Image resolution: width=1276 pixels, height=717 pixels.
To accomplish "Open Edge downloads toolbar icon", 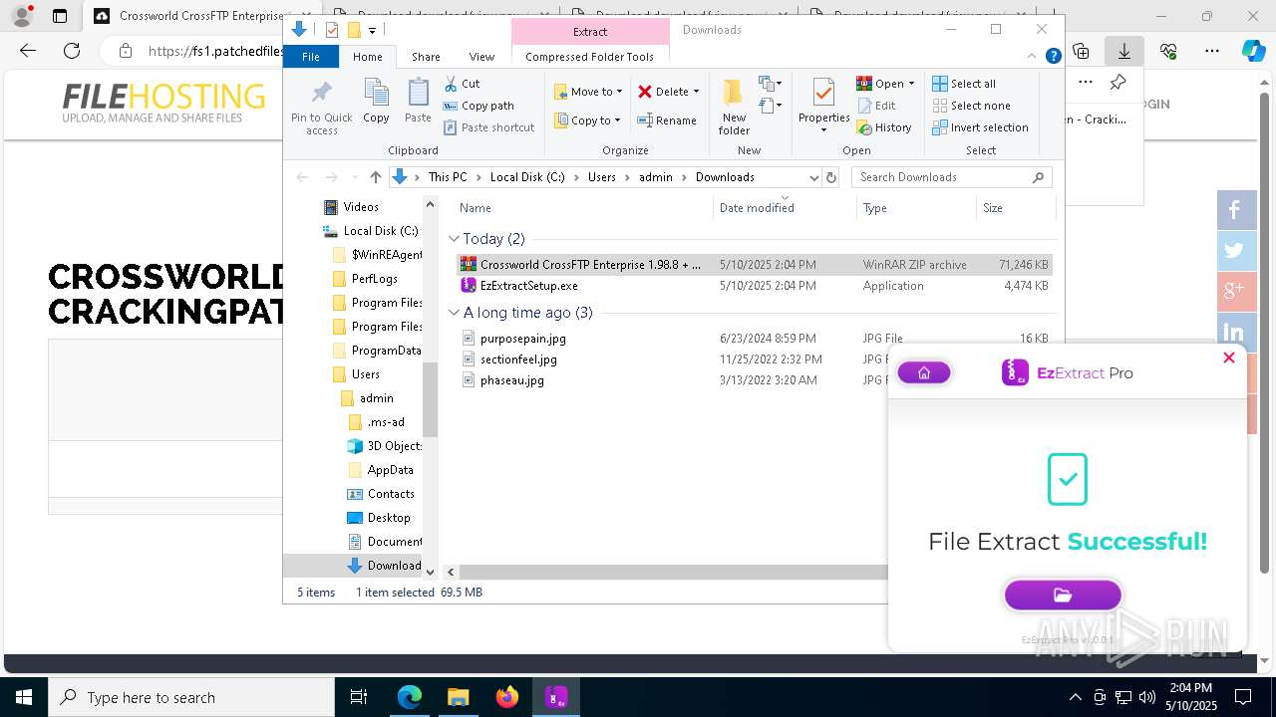I will (1124, 50).
